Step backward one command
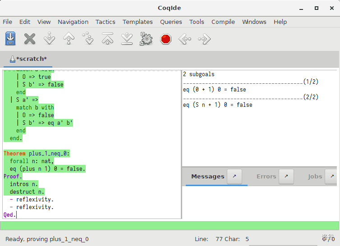Viewport: 340px width, 246px height. click(x=69, y=39)
